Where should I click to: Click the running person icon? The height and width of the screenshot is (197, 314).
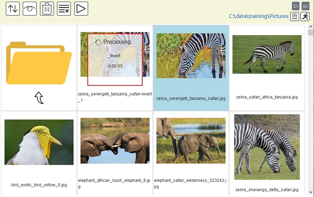tap(305, 17)
